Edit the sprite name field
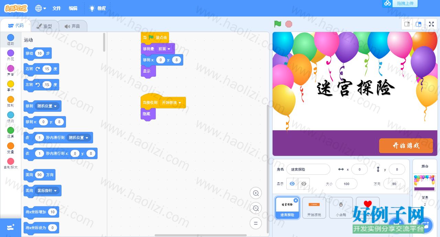 (308, 169)
